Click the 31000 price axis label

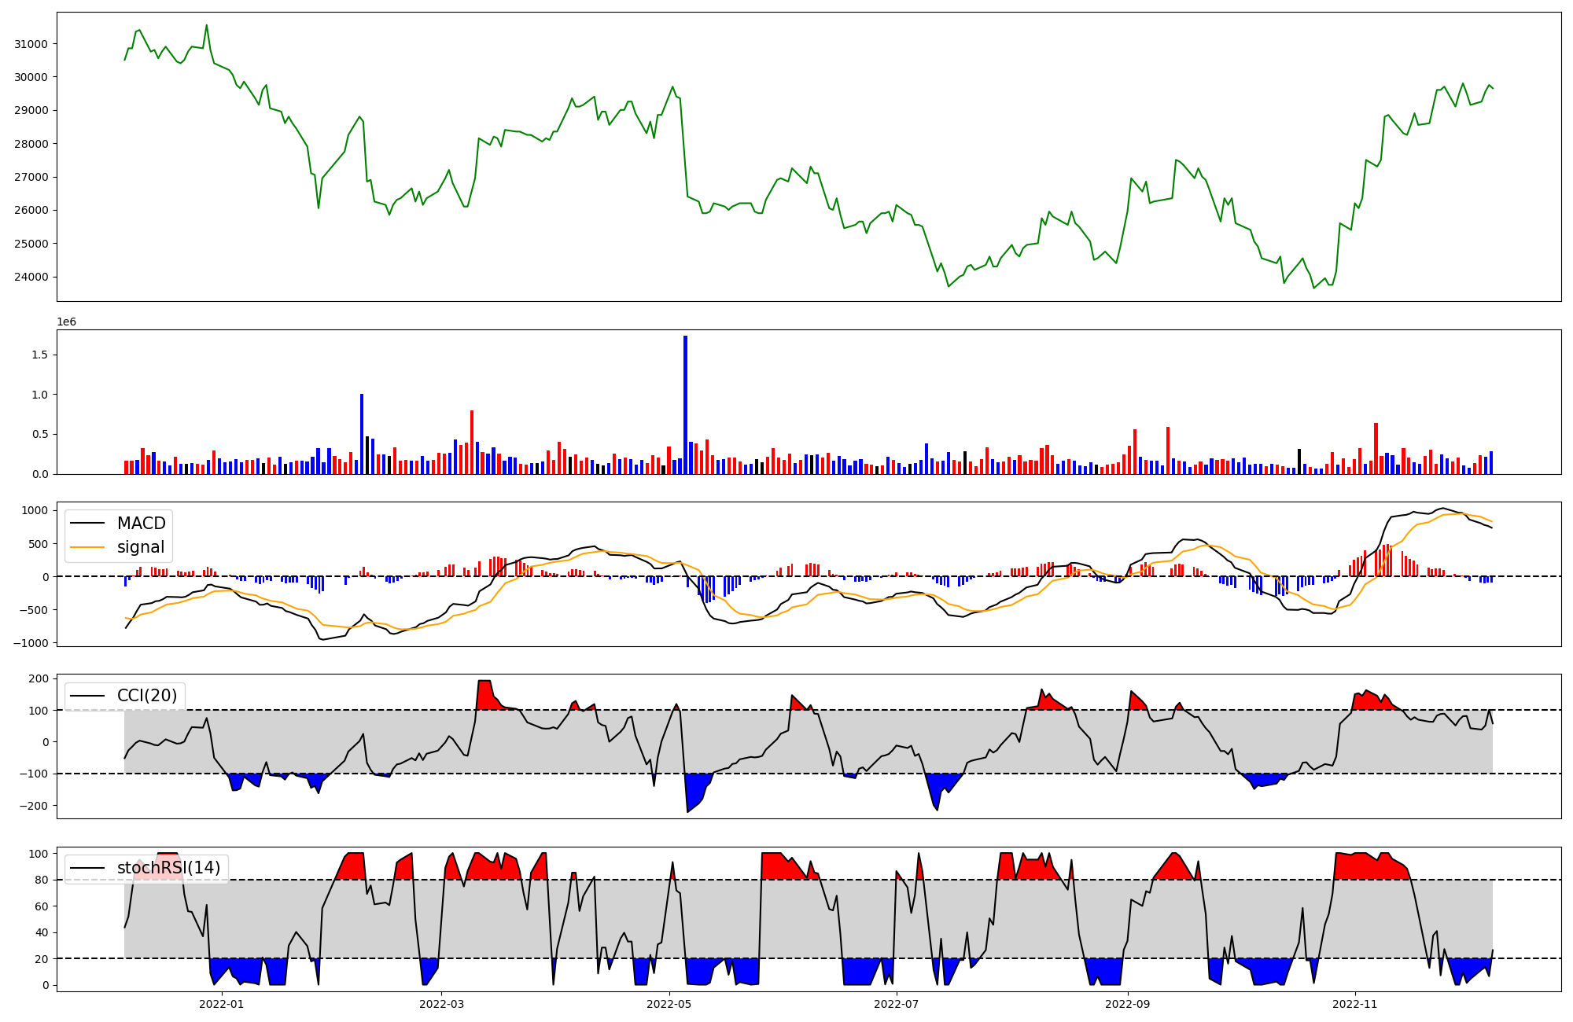(x=31, y=44)
